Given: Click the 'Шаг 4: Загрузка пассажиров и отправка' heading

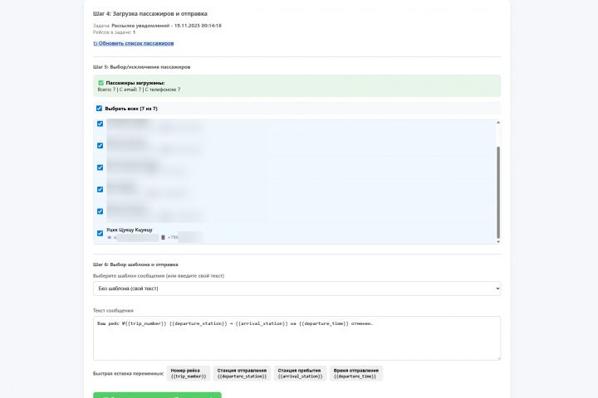Looking at the screenshot, I should click(x=150, y=14).
